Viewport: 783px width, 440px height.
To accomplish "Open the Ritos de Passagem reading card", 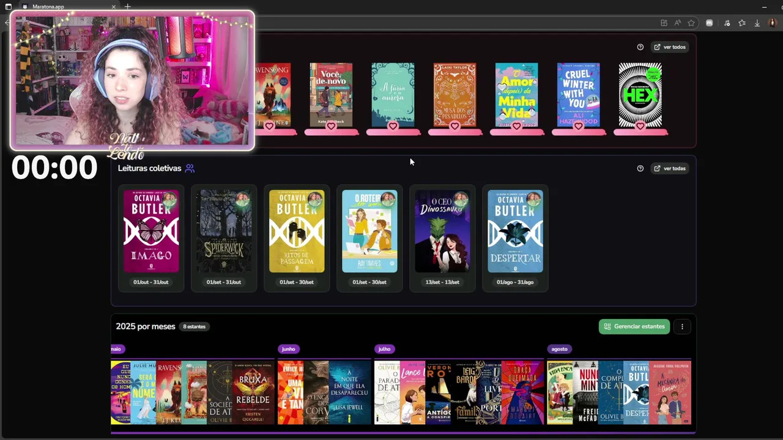I will [297, 238].
